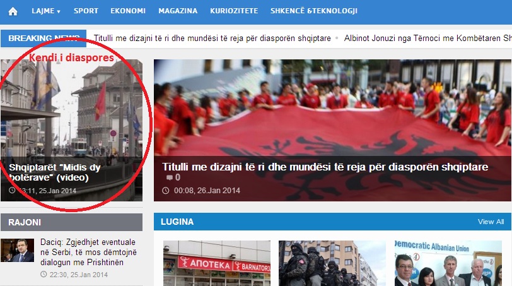Image resolution: width=512 pixels, height=286 pixels.
Task: Open Daciq thumbnail photo in RAJONI
Action: click(17, 251)
